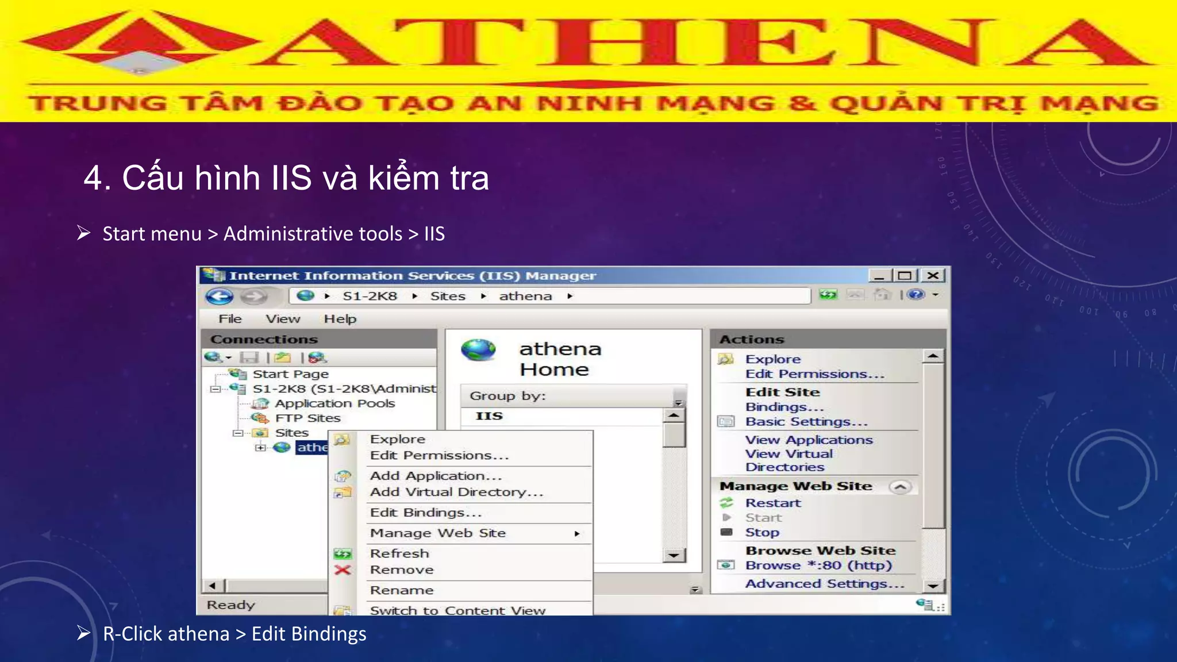Screen dimensions: 1177x662
Task: Expand the athena node in the tree
Action: click(x=260, y=448)
